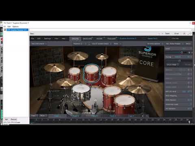Click bar 10 on the timeline ruler
This screenshot has width=195, height=146.
pos(83,120)
